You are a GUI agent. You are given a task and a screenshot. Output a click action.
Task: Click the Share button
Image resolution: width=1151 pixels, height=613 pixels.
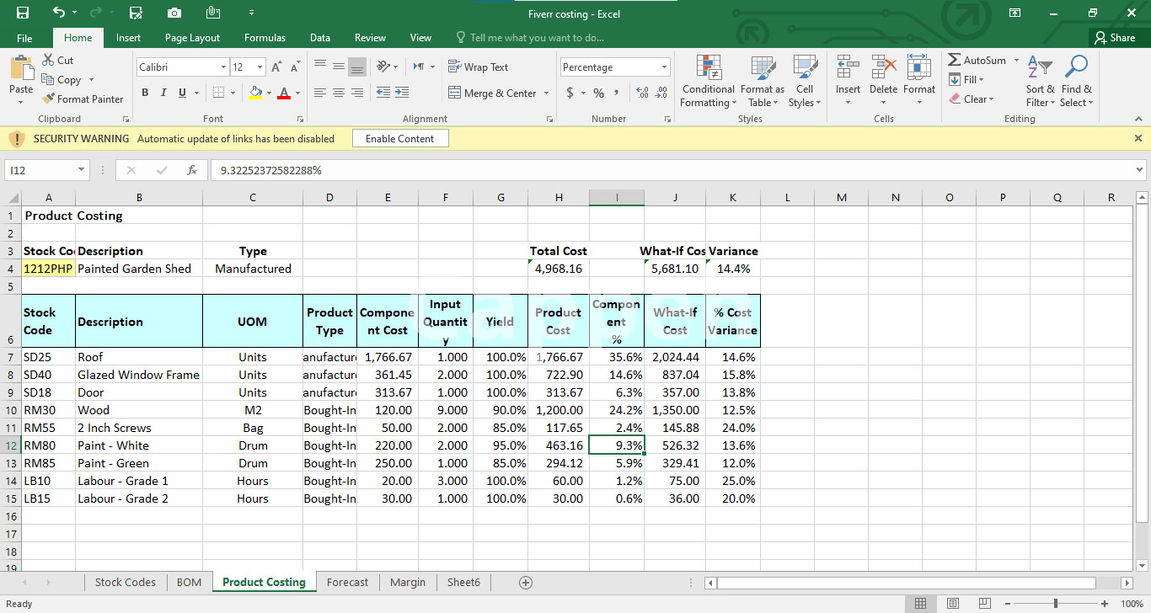[x=1114, y=38]
